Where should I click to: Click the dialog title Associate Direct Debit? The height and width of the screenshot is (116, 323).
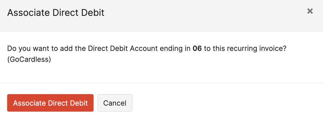pyautogui.click(x=56, y=13)
